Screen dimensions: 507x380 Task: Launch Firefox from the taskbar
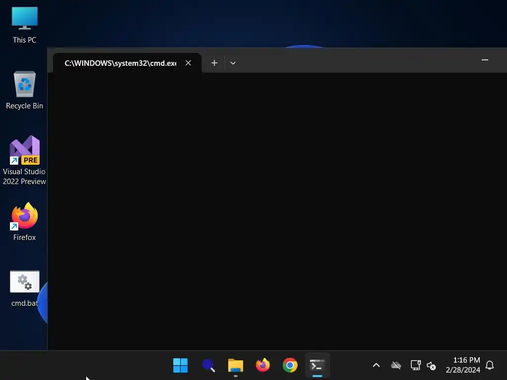262,366
